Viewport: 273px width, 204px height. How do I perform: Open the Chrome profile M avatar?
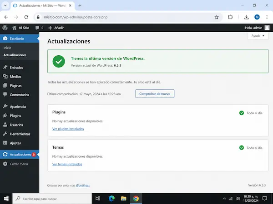point(257,17)
